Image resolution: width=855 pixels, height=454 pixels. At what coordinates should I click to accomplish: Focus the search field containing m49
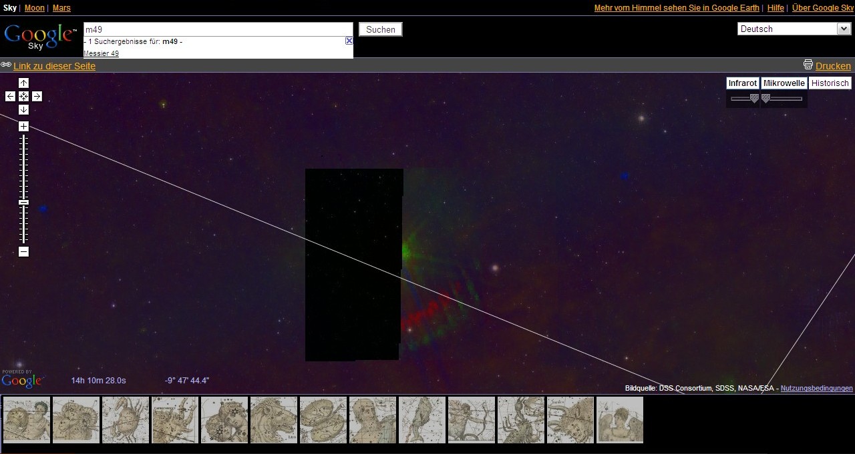[x=218, y=29]
